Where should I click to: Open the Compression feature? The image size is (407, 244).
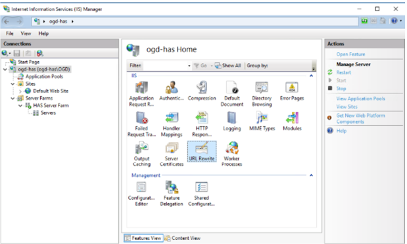(x=202, y=91)
